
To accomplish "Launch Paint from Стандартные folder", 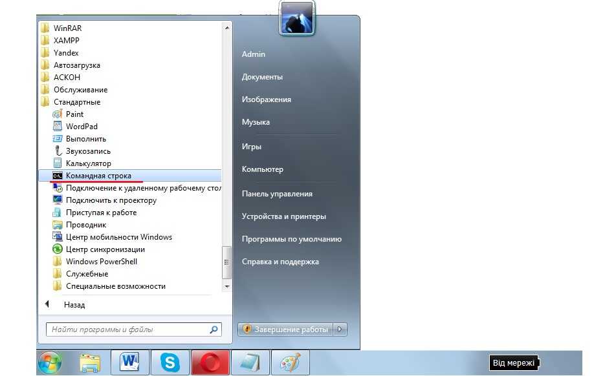I will point(74,114).
